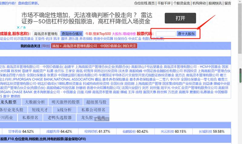The width and height of the screenshot is (242, 144).
Task: Open 易方达 tag link
Action: tap(180, 75)
